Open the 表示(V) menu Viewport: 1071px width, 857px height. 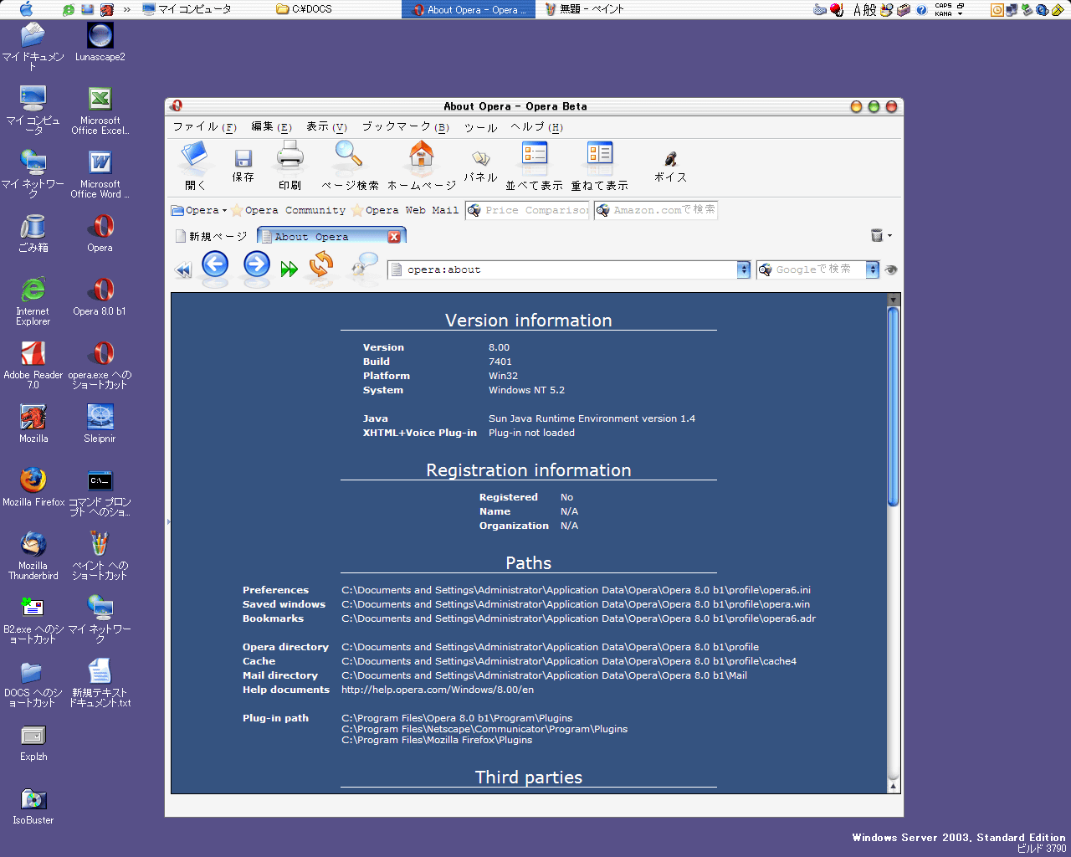click(326, 127)
